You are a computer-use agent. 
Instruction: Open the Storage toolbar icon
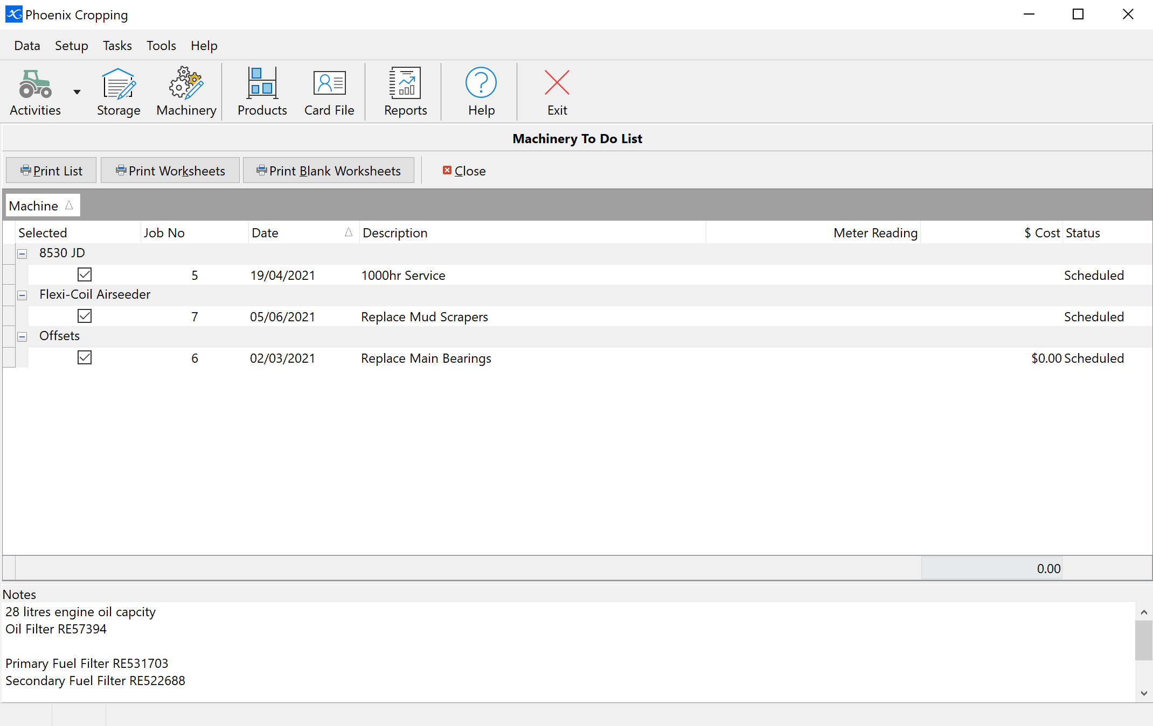[x=119, y=91]
